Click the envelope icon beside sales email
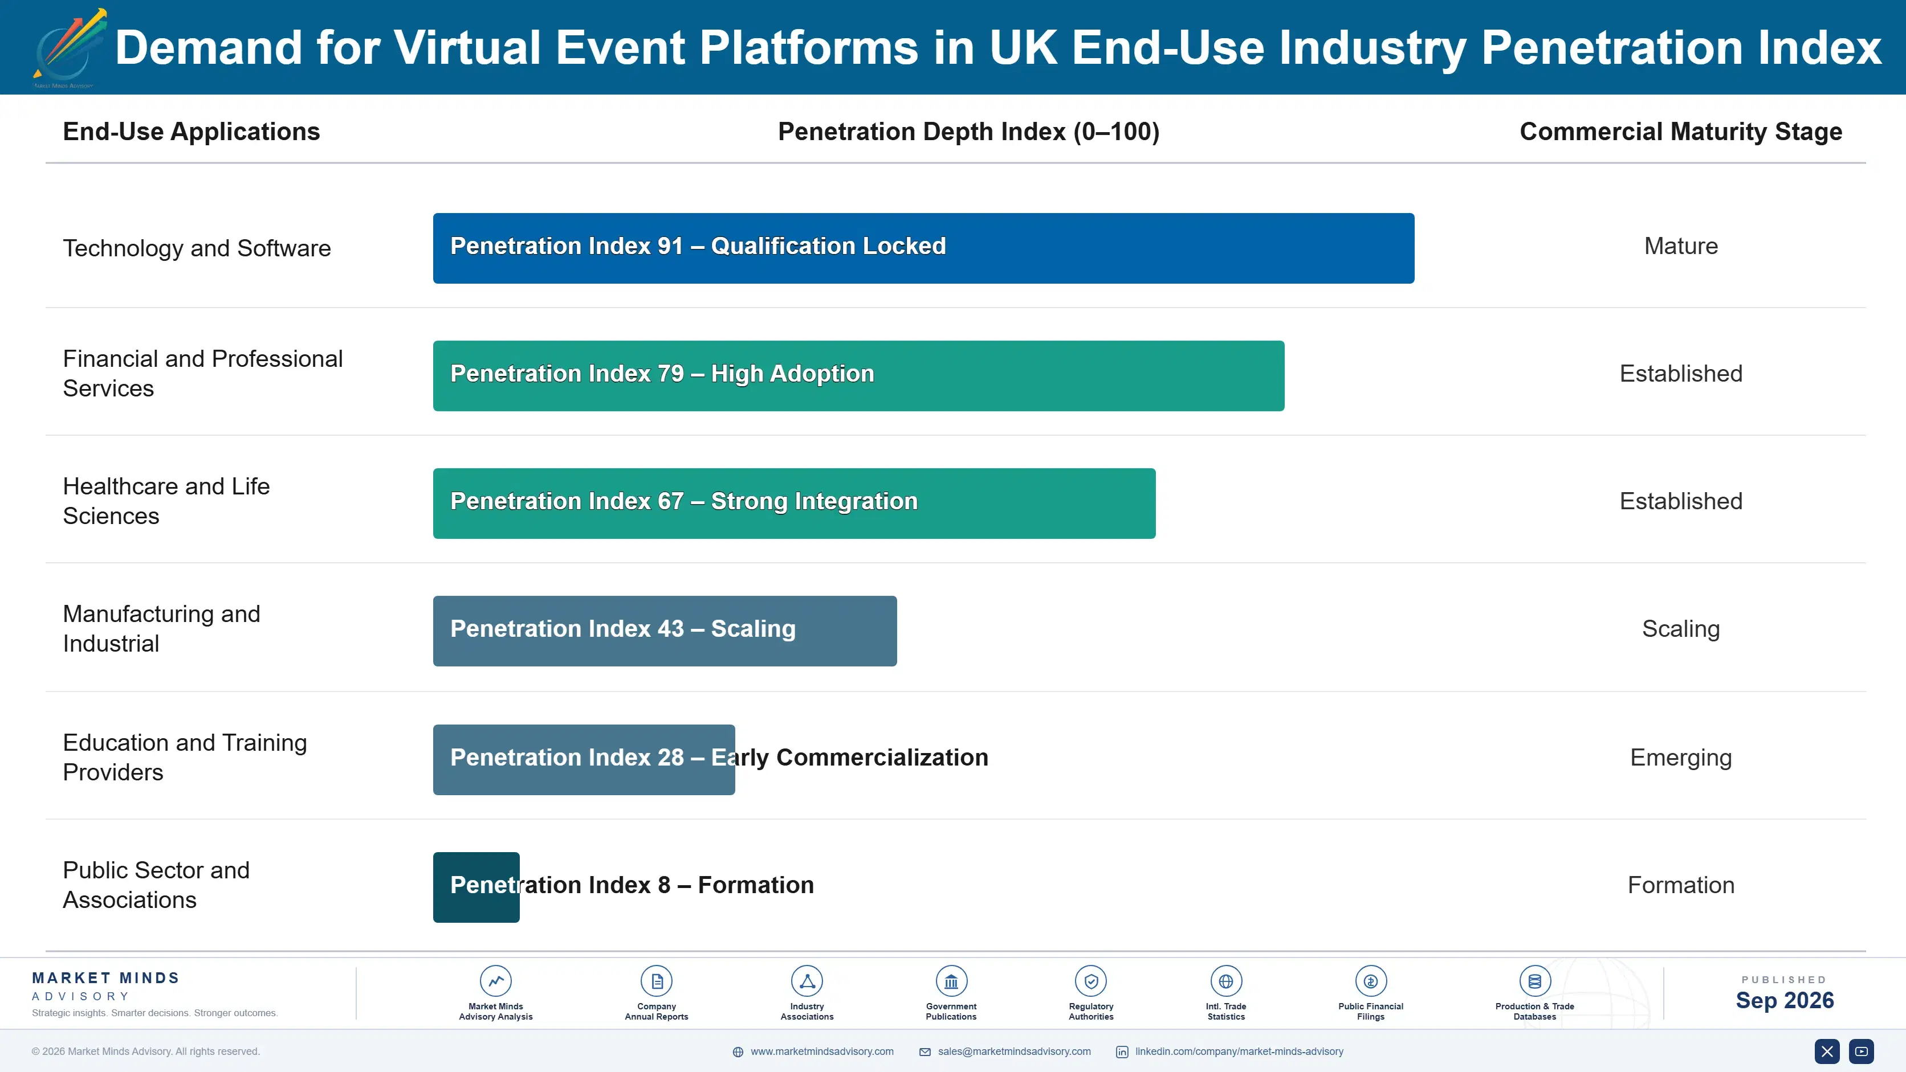Viewport: 1906px width, 1072px height. [x=925, y=1052]
